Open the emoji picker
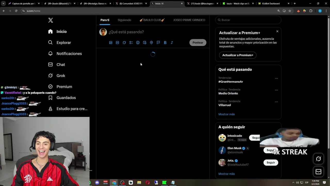Screen dimensions: 330x186 (x=138, y=43)
